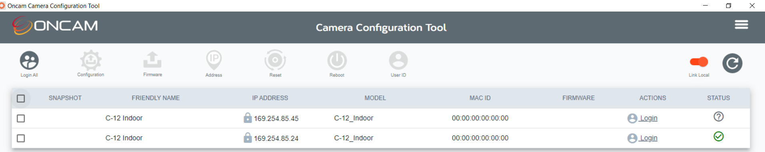Toggle the Link Local switch

coord(699,62)
